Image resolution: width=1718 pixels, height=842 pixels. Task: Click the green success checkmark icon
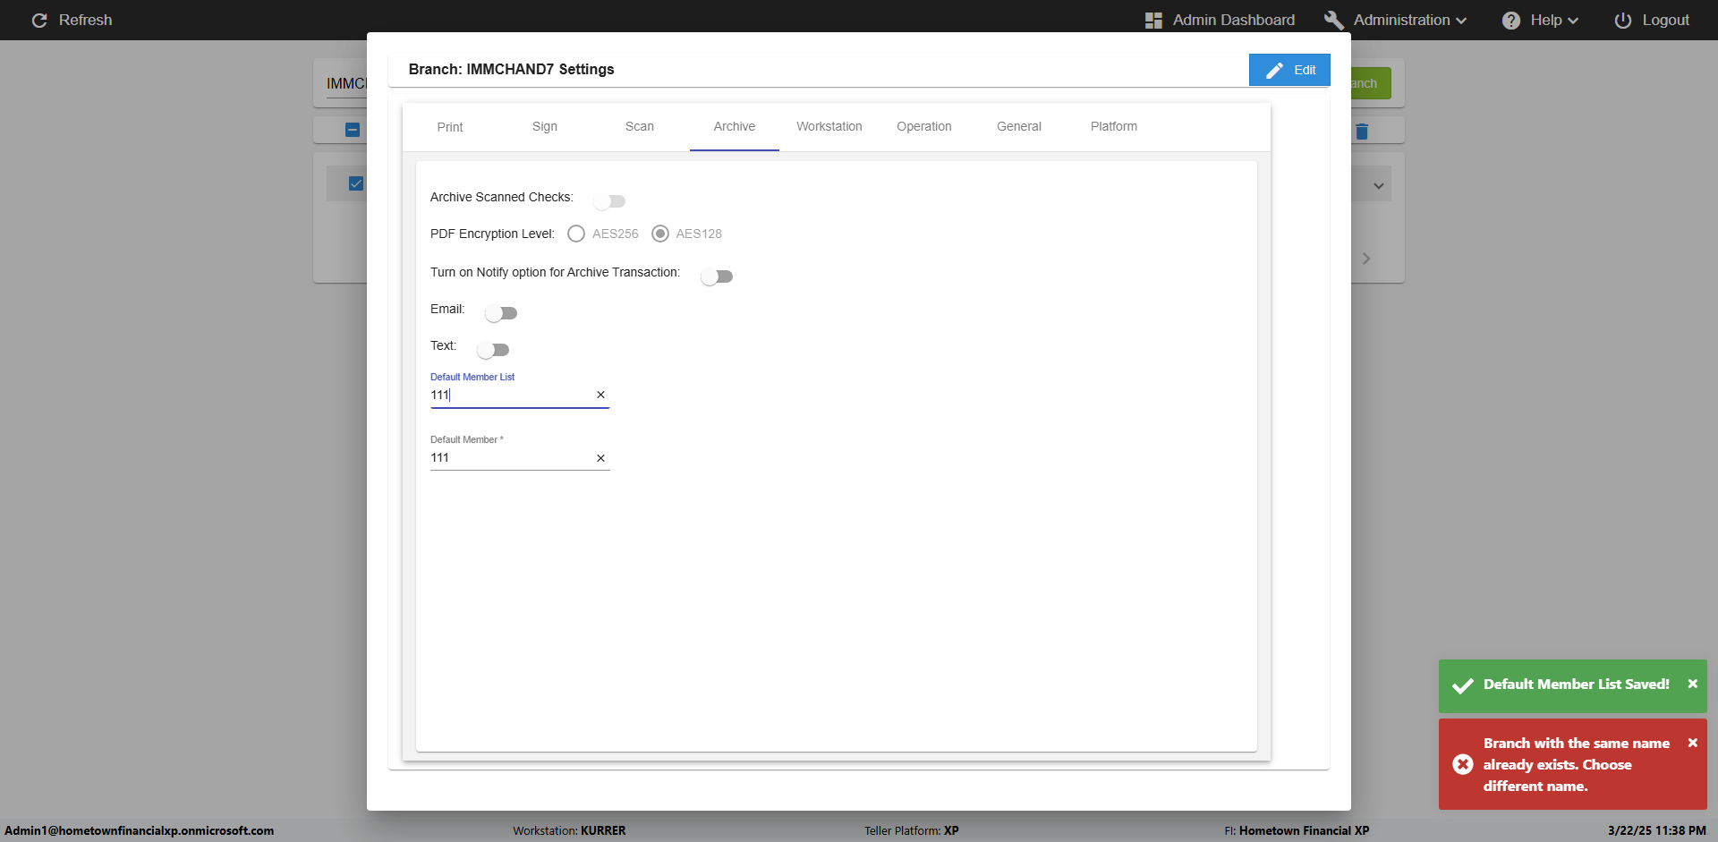coord(1463,685)
